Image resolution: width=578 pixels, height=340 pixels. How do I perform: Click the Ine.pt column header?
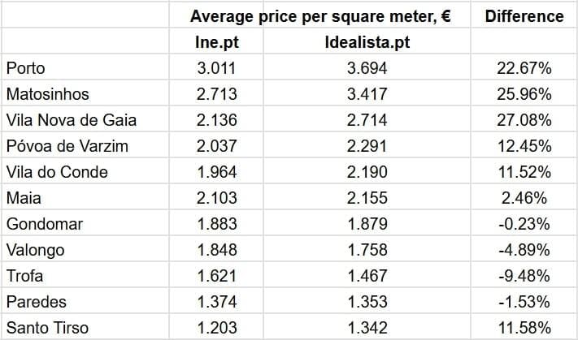217,42
